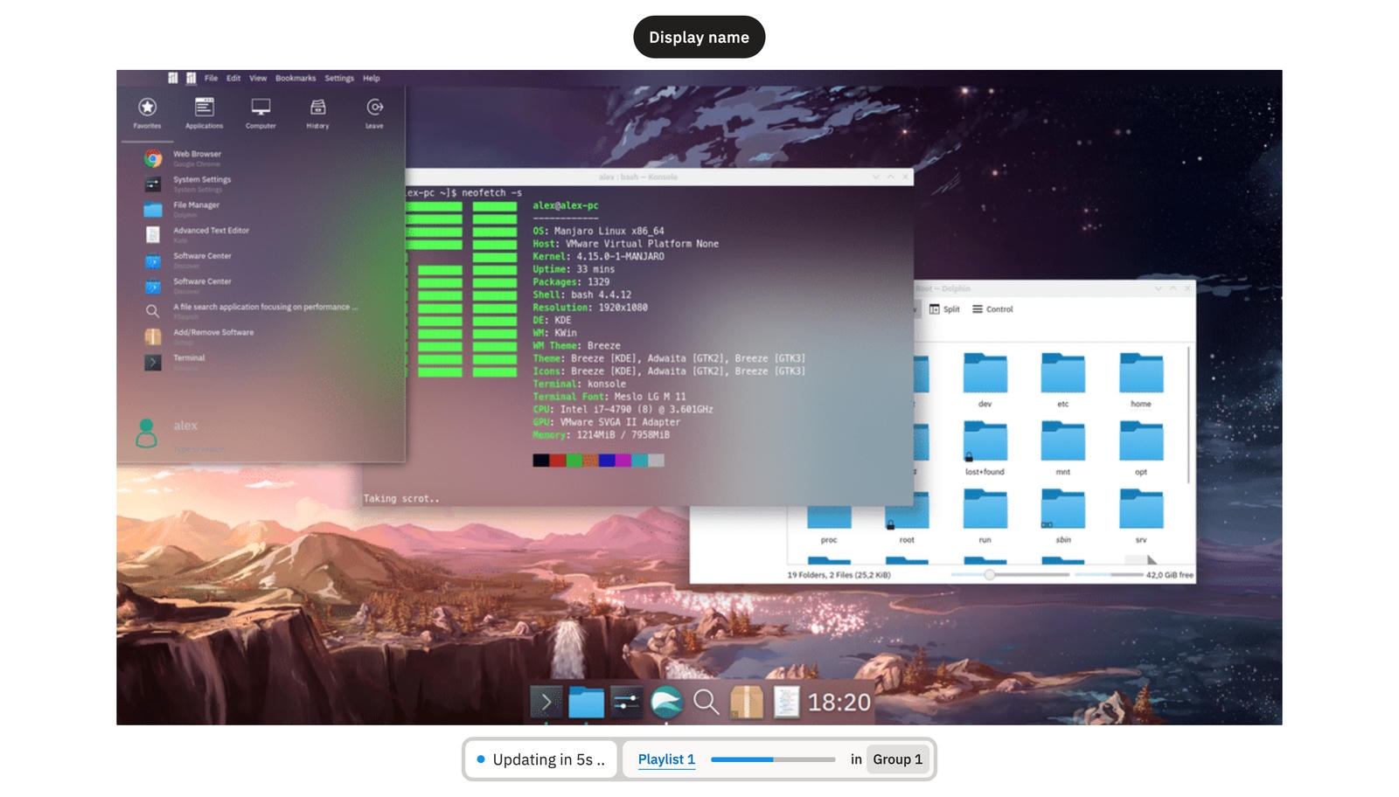Open the Favorites tab in the launcher

147,113
